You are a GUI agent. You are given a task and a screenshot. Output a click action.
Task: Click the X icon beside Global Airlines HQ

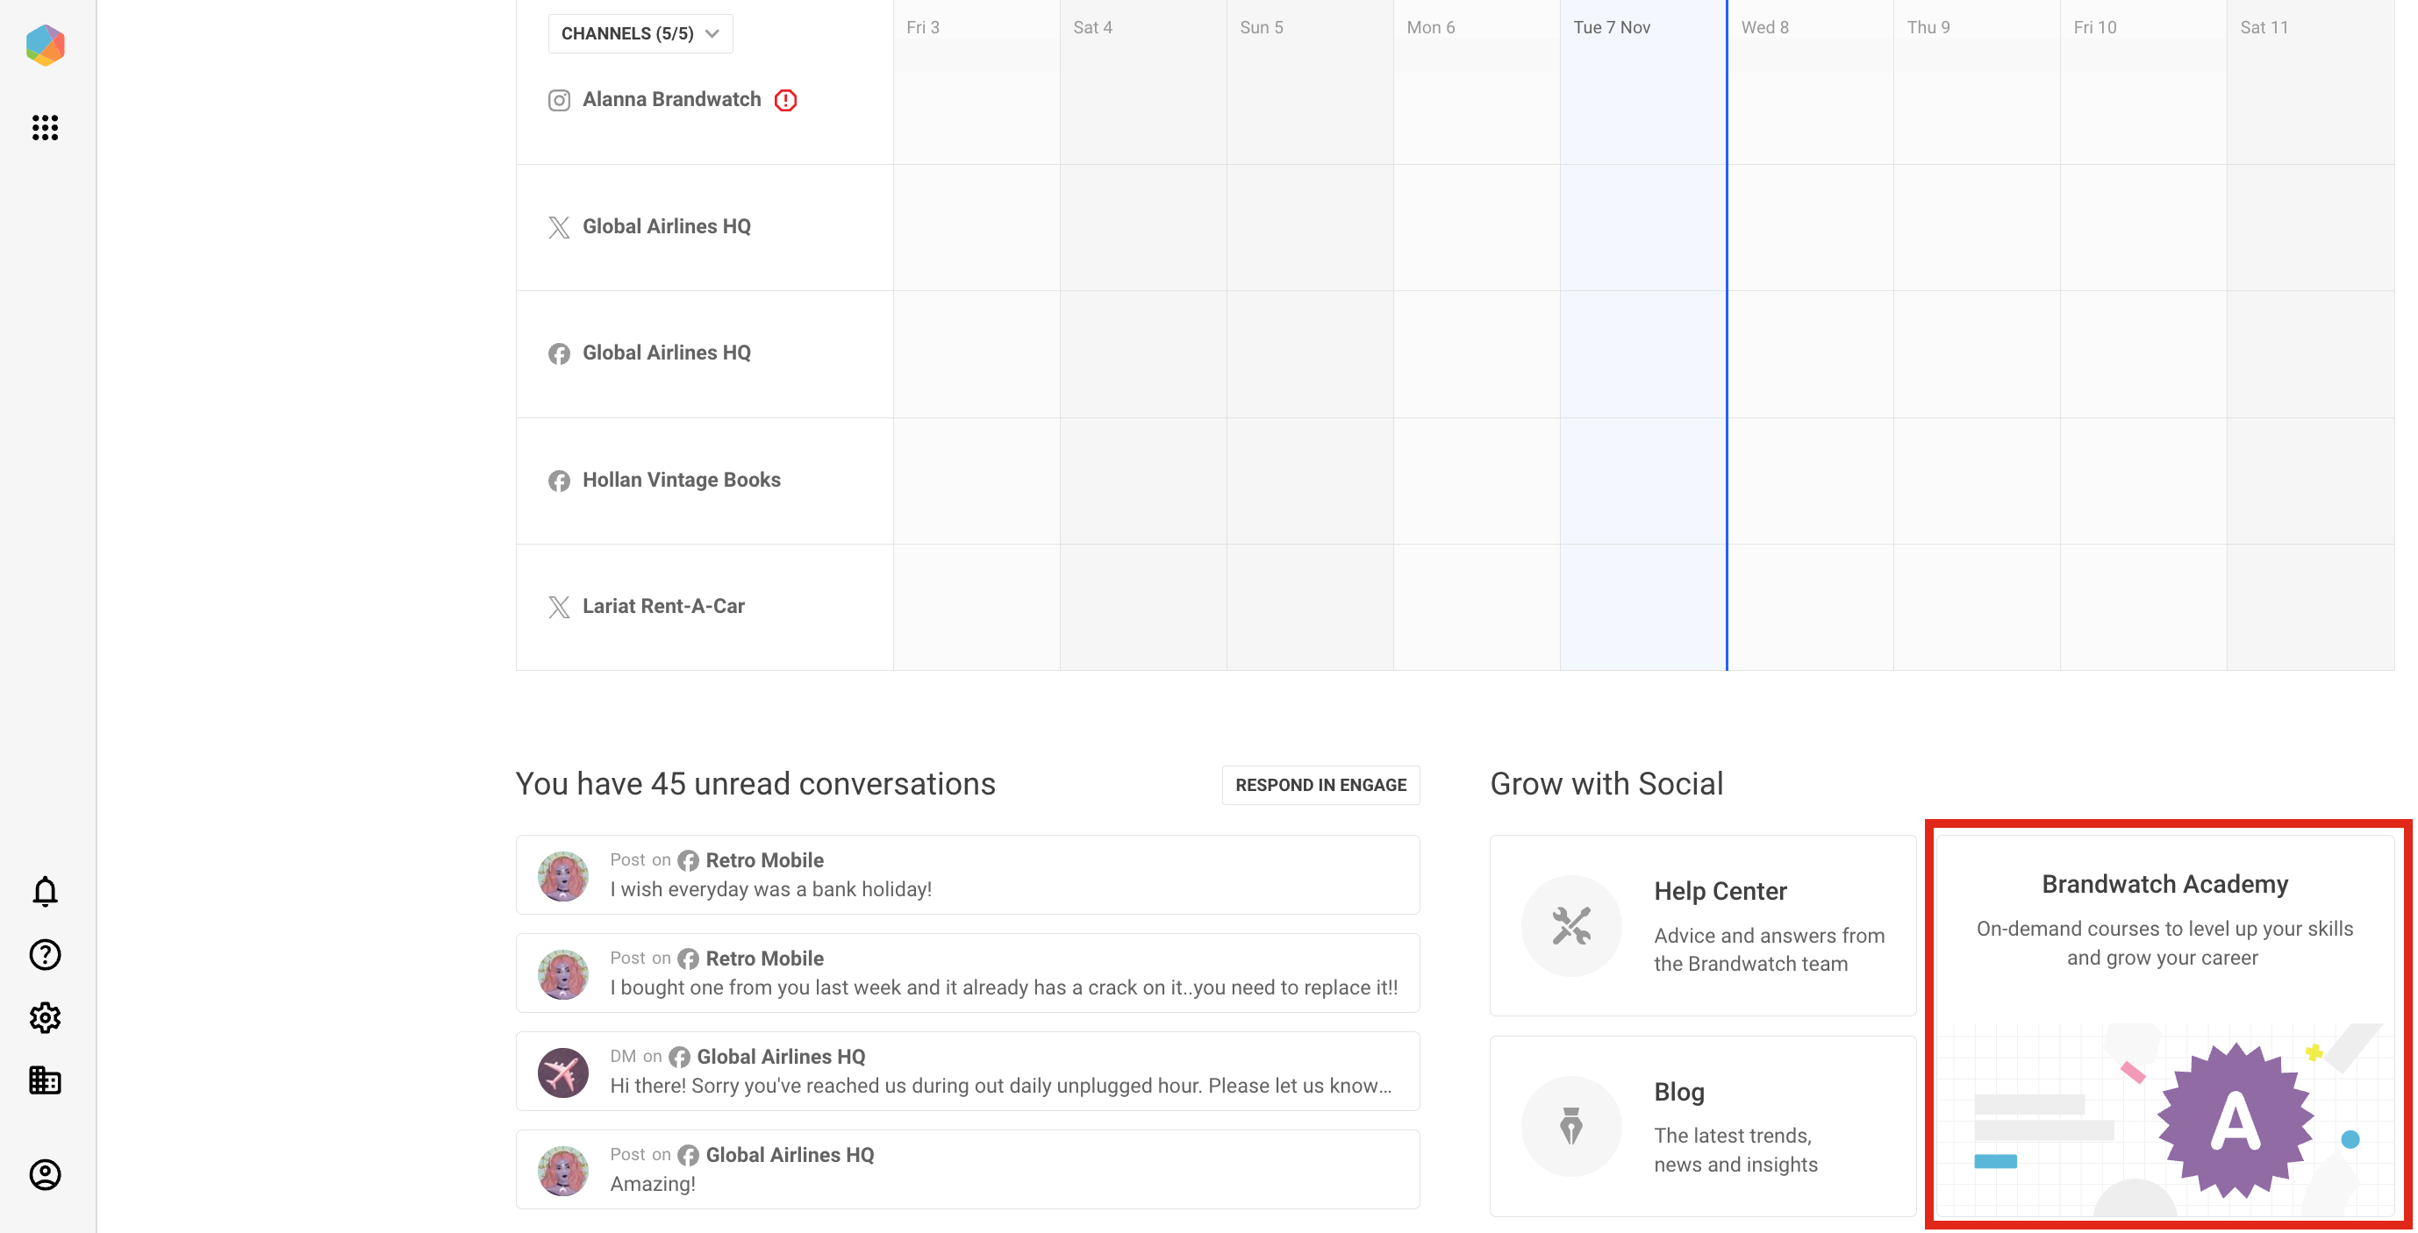[559, 227]
